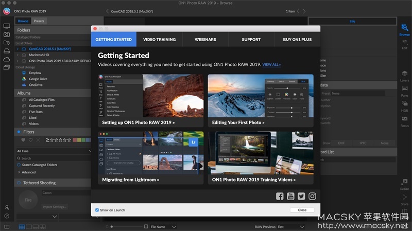Toggle checkbox beside File Name sort
The image size is (412, 231).
[x=146, y=226]
